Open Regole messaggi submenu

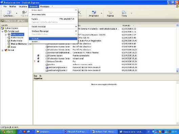(x=53, y=26)
